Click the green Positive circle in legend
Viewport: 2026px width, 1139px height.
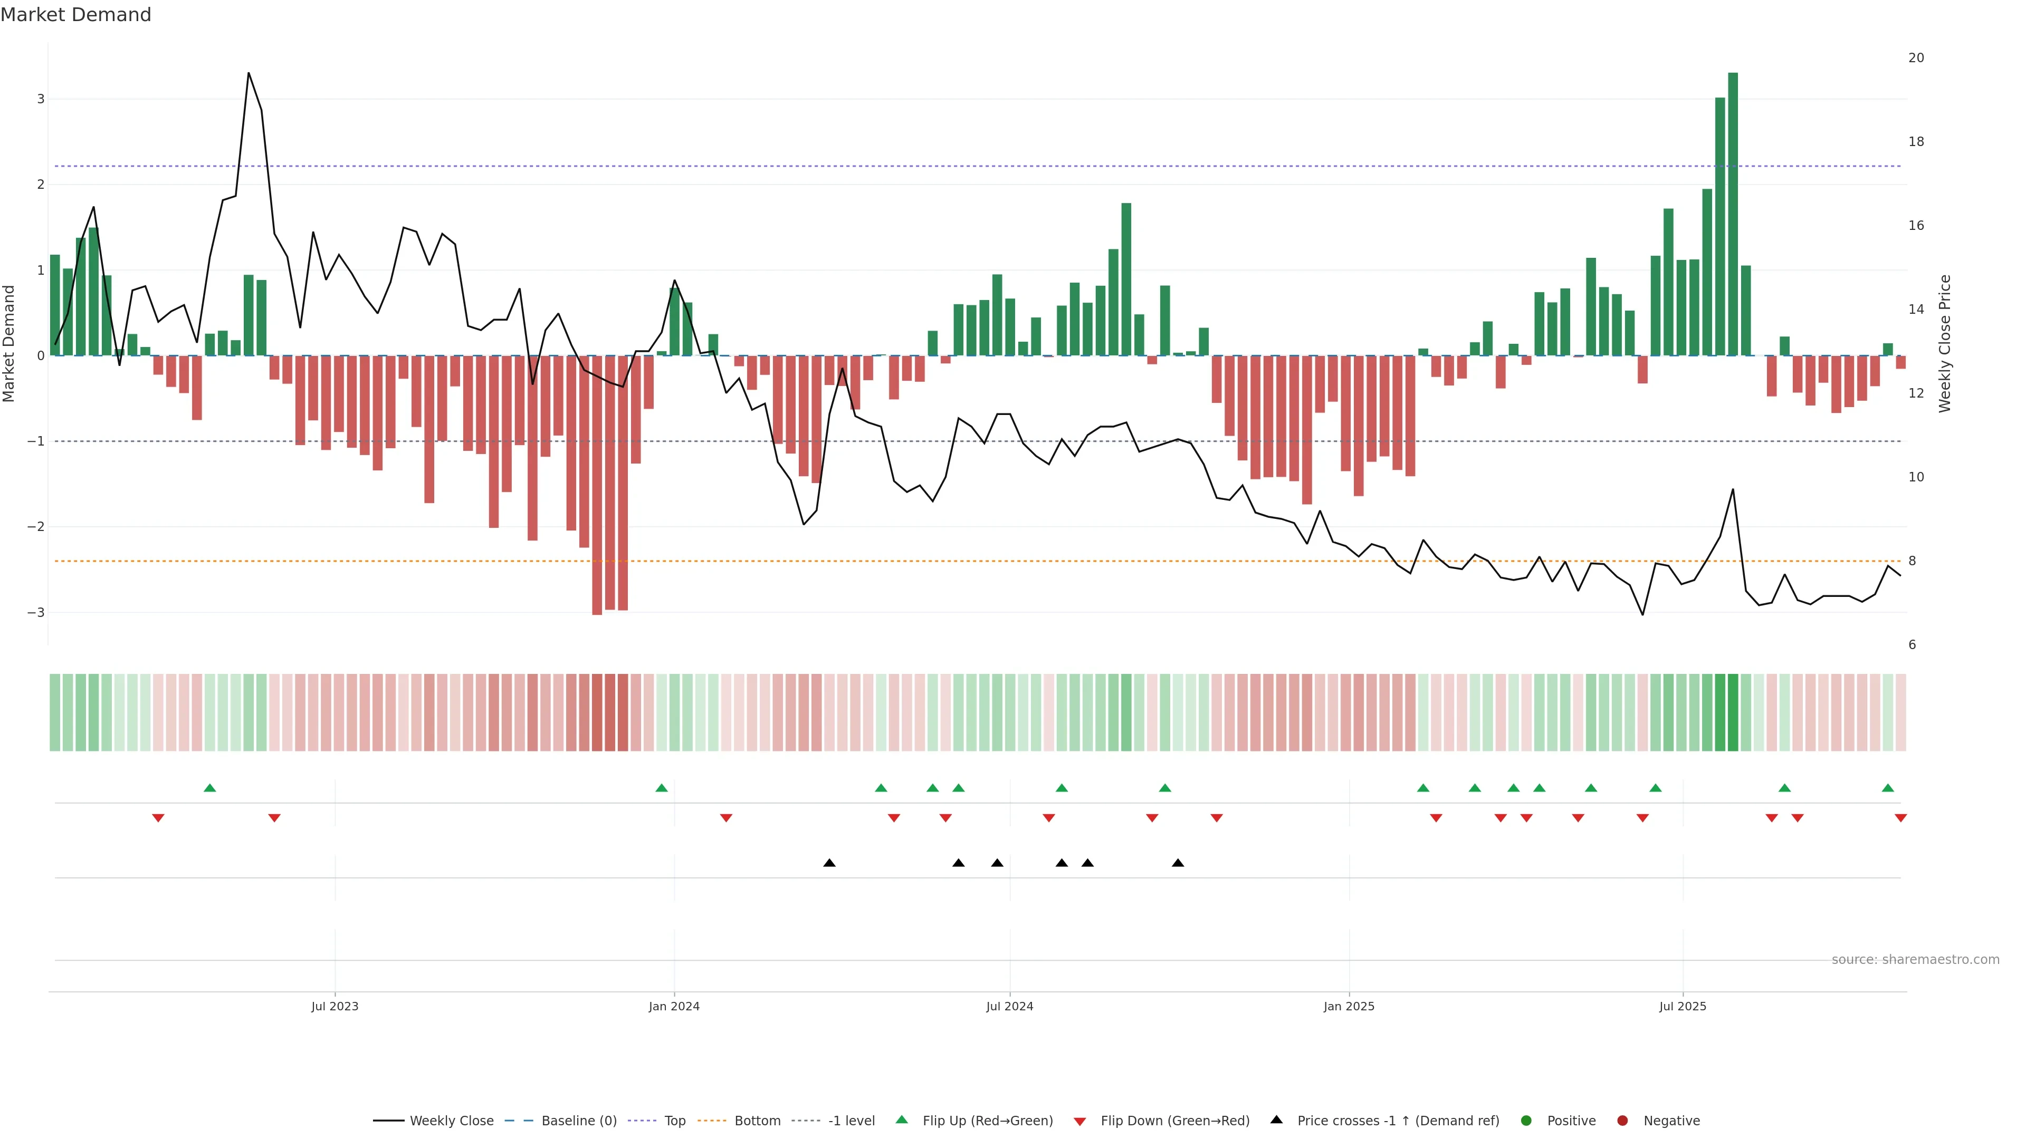tap(1526, 1121)
